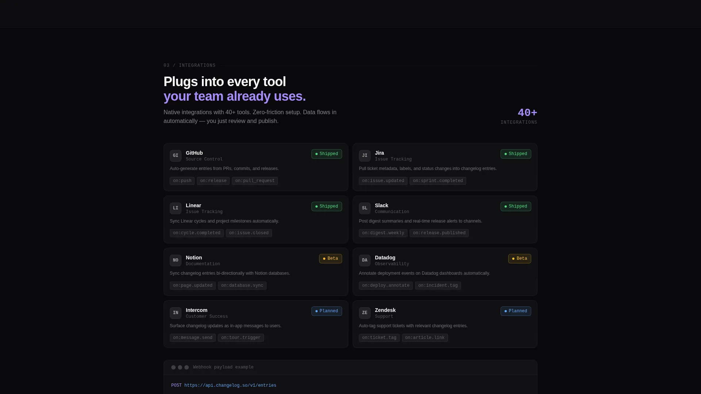Click the Intercom card title
The width and height of the screenshot is (701, 394).
[x=196, y=310]
